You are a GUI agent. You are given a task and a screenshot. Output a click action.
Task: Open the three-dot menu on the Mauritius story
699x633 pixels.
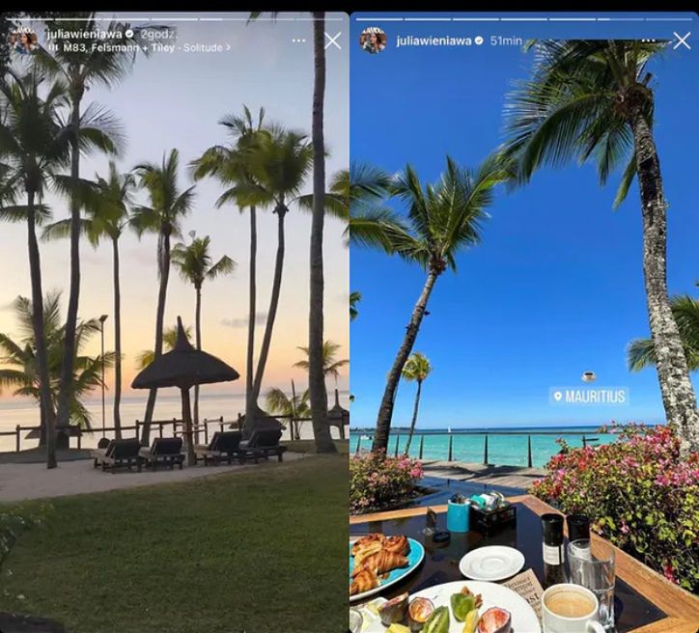tap(648, 41)
